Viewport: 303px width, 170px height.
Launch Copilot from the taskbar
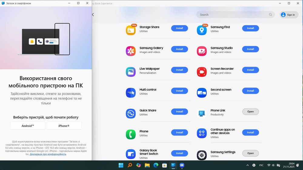click(138, 165)
